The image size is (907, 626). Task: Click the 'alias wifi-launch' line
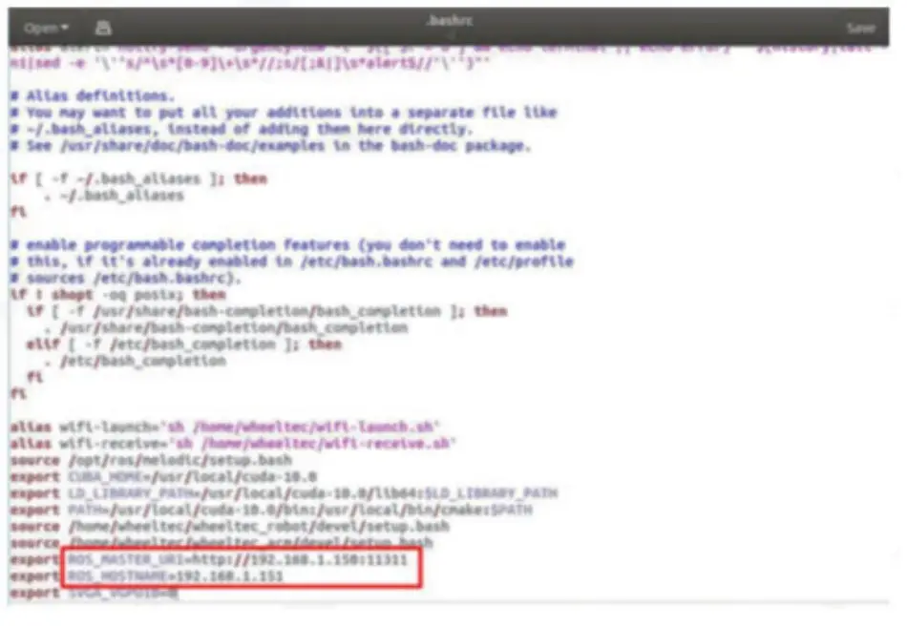(225, 428)
